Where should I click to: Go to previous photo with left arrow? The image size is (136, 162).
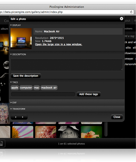coord(16,117)
